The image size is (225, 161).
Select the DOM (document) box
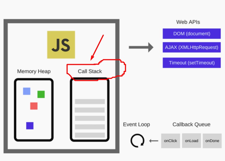[x=192, y=34]
